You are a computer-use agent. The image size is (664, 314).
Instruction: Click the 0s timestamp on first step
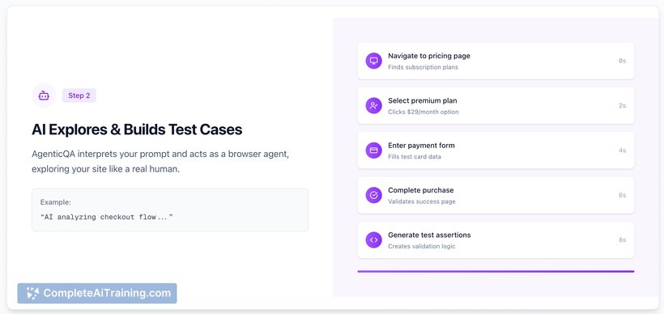[x=622, y=61]
